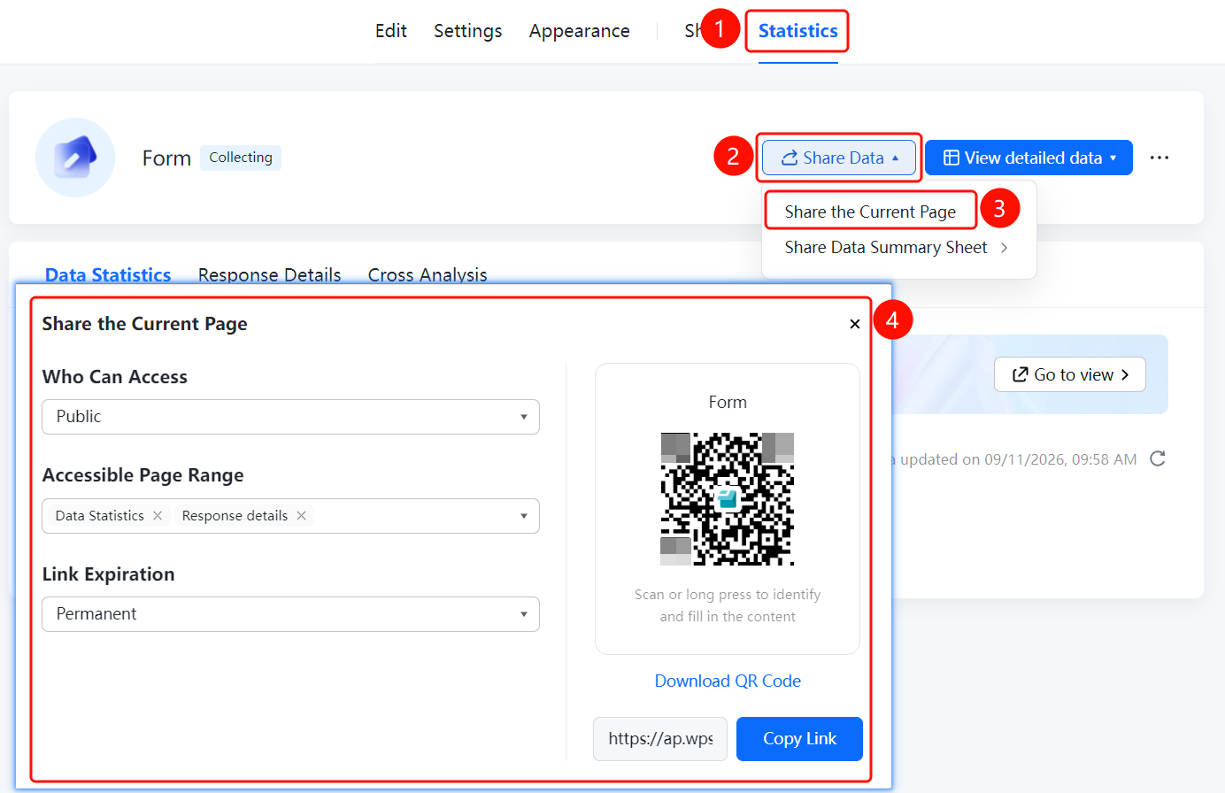The image size is (1225, 793).
Task: Close the Share the Current Page dialog
Action: point(855,324)
